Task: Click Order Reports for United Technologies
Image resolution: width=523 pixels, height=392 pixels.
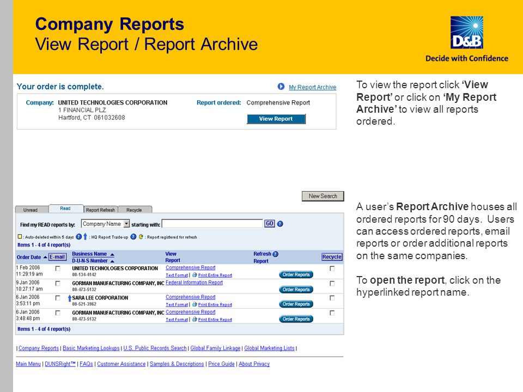Action: pos(296,274)
